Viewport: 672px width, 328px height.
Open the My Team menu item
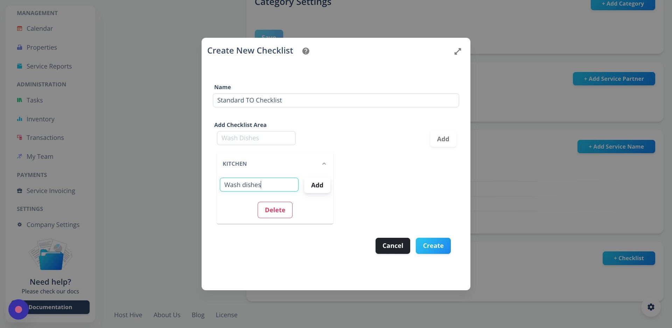pos(40,156)
